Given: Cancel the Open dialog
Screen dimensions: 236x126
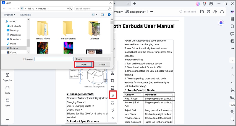Looking at the screenshot, I should 102,65.
